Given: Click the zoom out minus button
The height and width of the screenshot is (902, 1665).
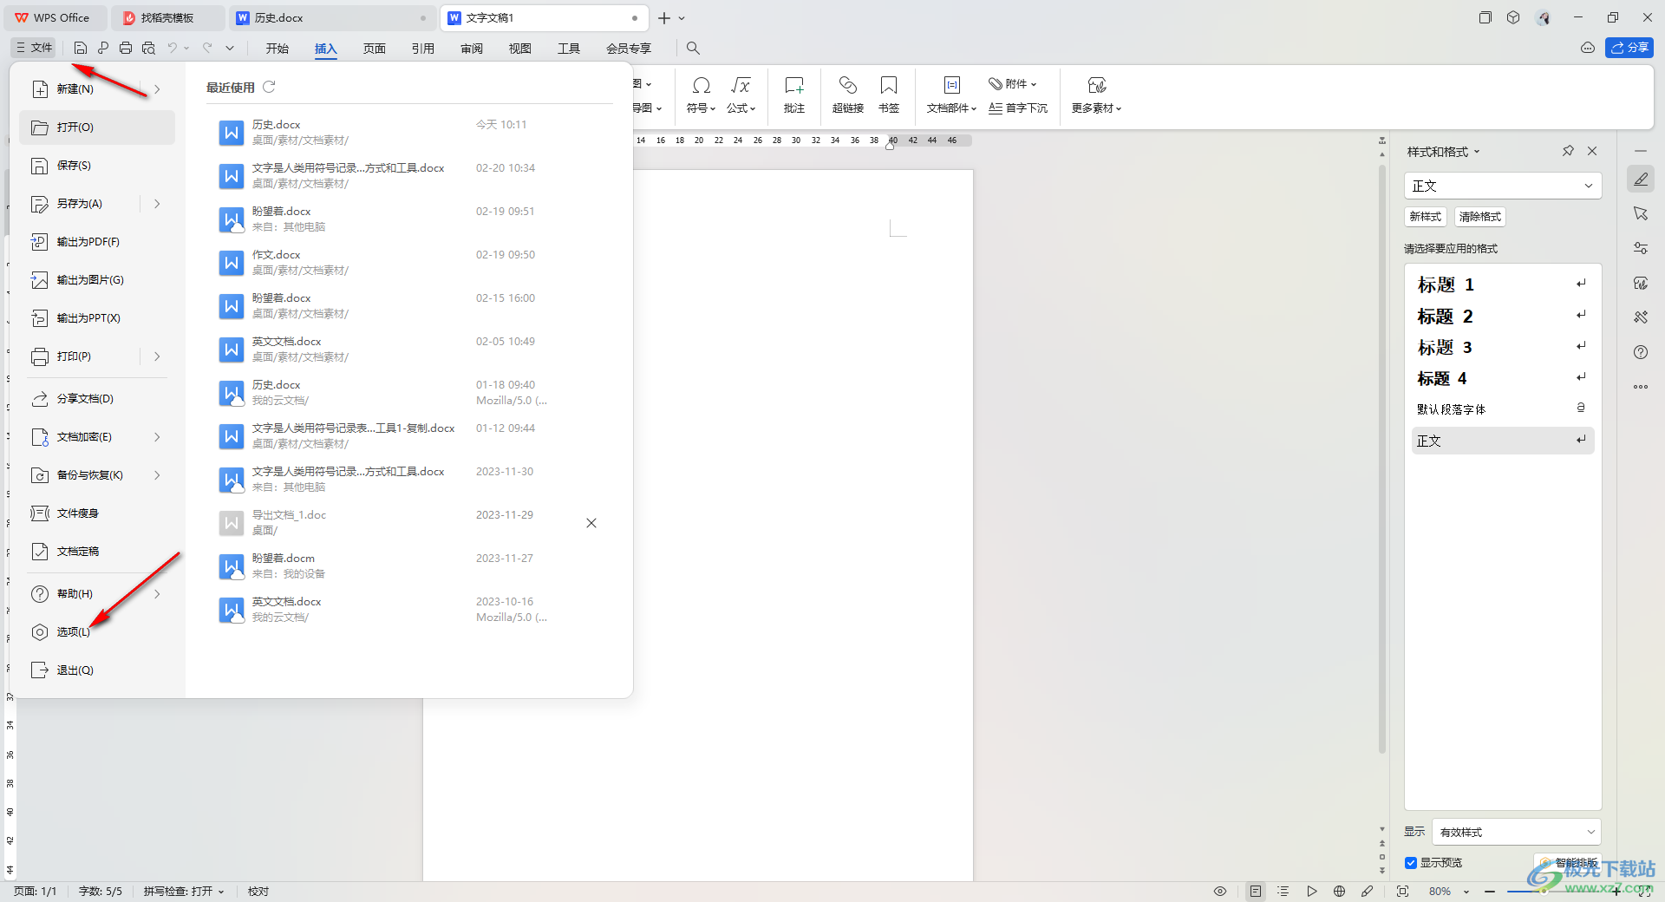Looking at the screenshot, I should click(1490, 892).
